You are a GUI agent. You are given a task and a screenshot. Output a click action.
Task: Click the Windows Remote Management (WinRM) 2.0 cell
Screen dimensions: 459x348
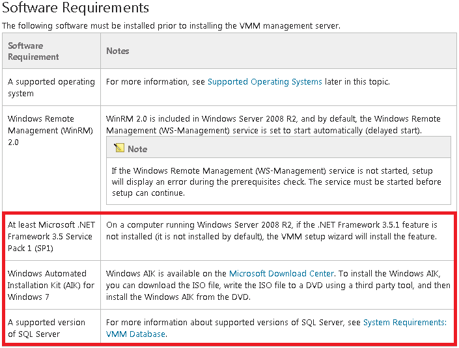(x=51, y=159)
